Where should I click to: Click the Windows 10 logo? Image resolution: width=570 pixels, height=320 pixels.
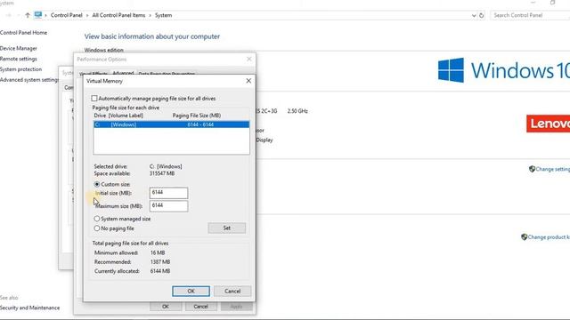(504, 70)
